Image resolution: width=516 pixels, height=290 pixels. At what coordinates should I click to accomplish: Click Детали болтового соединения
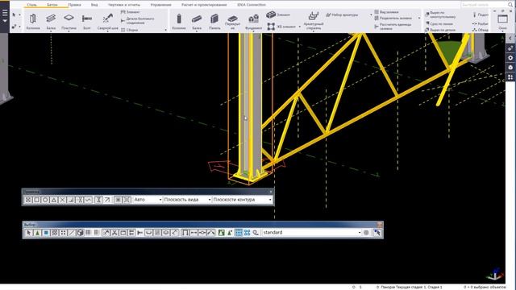(137, 21)
